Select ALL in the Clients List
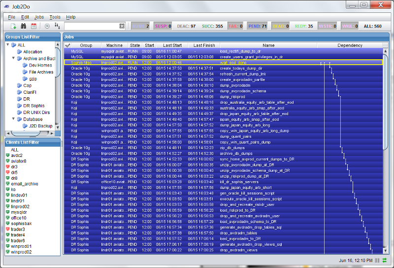Screen dimensions: 394x268 (15, 150)
